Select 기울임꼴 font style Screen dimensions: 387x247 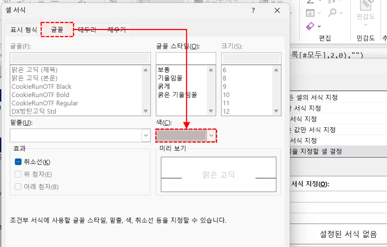click(x=170, y=78)
